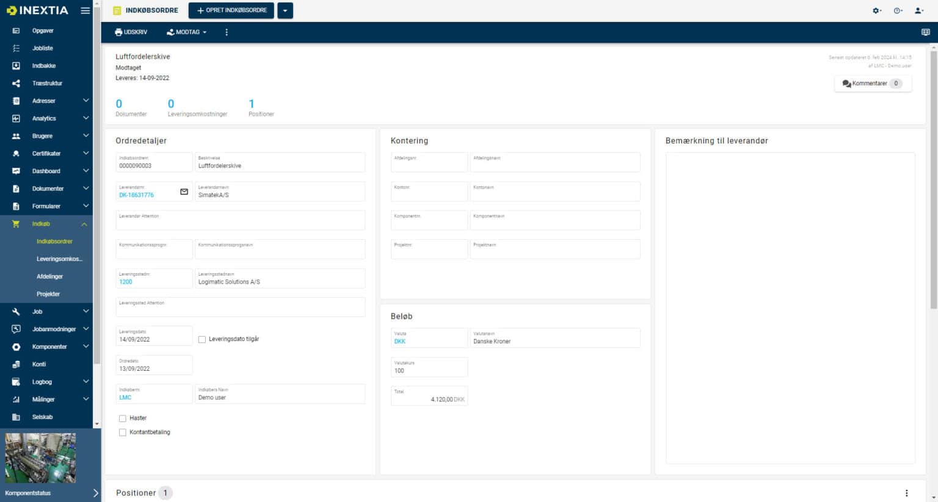Viewport: 938px width, 502px height.
Task: Click the Bemærkning til leverandør text area
Action: [790, 308]
